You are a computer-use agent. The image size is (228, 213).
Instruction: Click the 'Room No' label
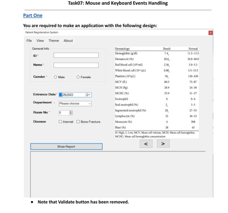(x=40, y=113)
